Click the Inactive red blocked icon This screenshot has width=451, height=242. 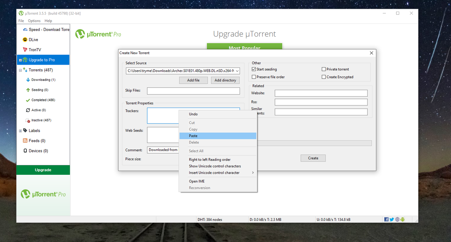(x=28, y=120)
